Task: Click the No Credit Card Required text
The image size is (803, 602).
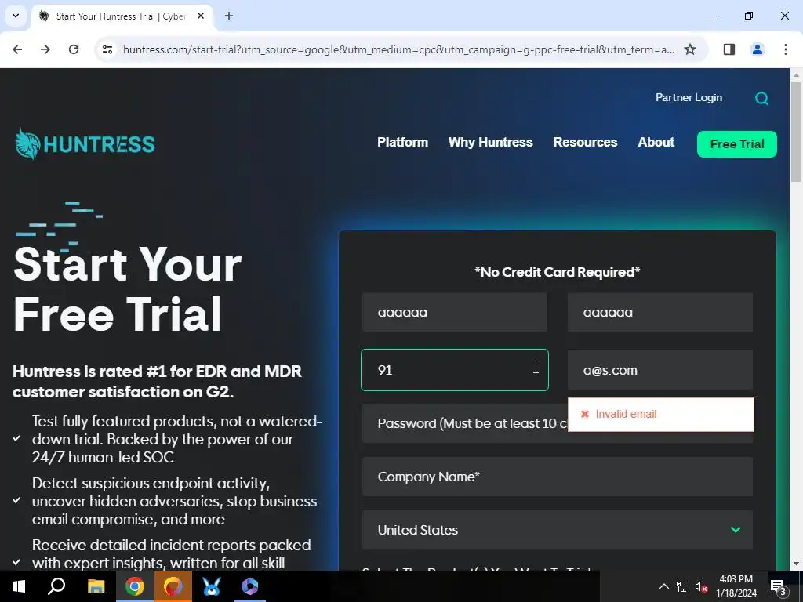Action: (558, 272)
